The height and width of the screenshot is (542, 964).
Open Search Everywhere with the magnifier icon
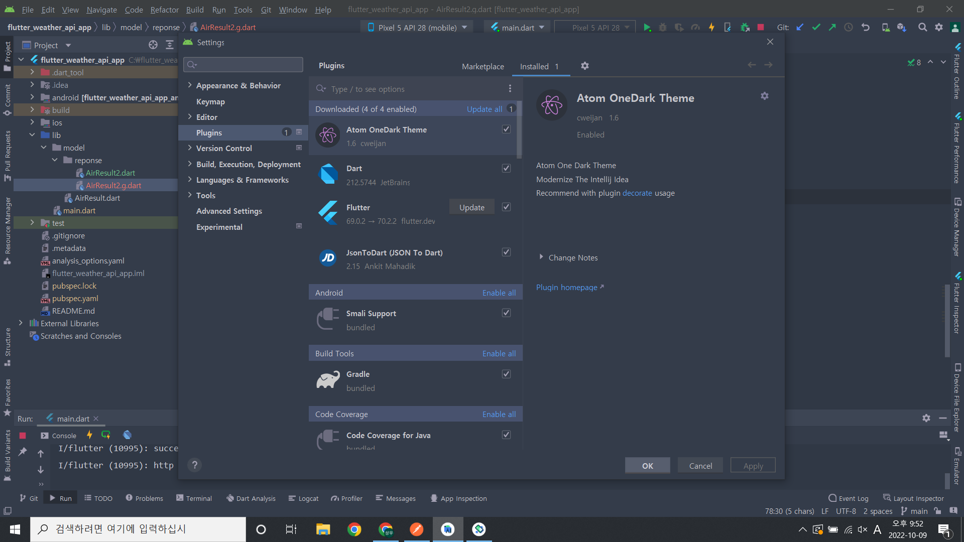tap(923, 27)
